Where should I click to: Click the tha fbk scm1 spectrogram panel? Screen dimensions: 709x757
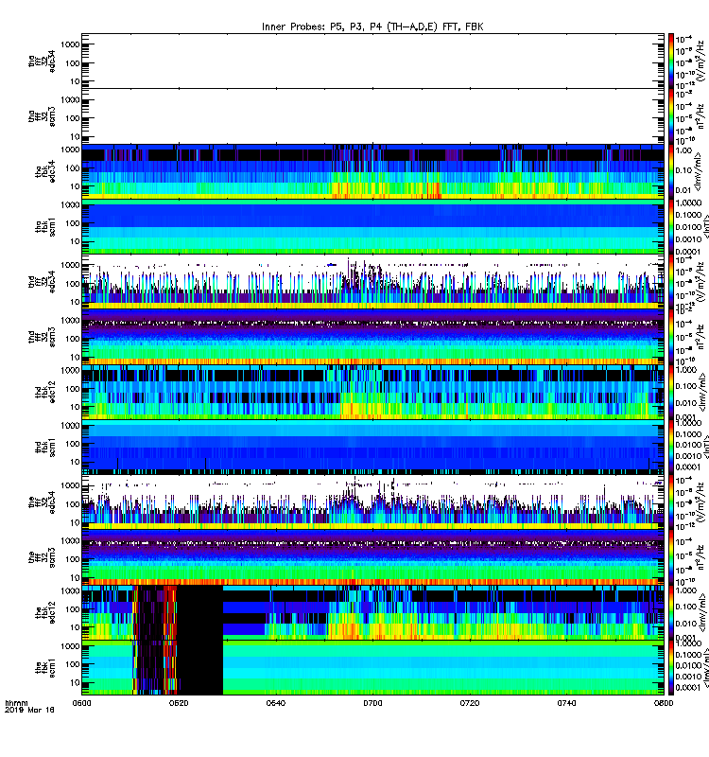click(372, 226)
